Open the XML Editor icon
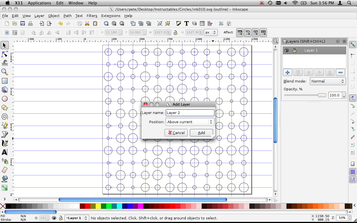The height and width of the screenshot is (223, 357). [x=202, y=23]
